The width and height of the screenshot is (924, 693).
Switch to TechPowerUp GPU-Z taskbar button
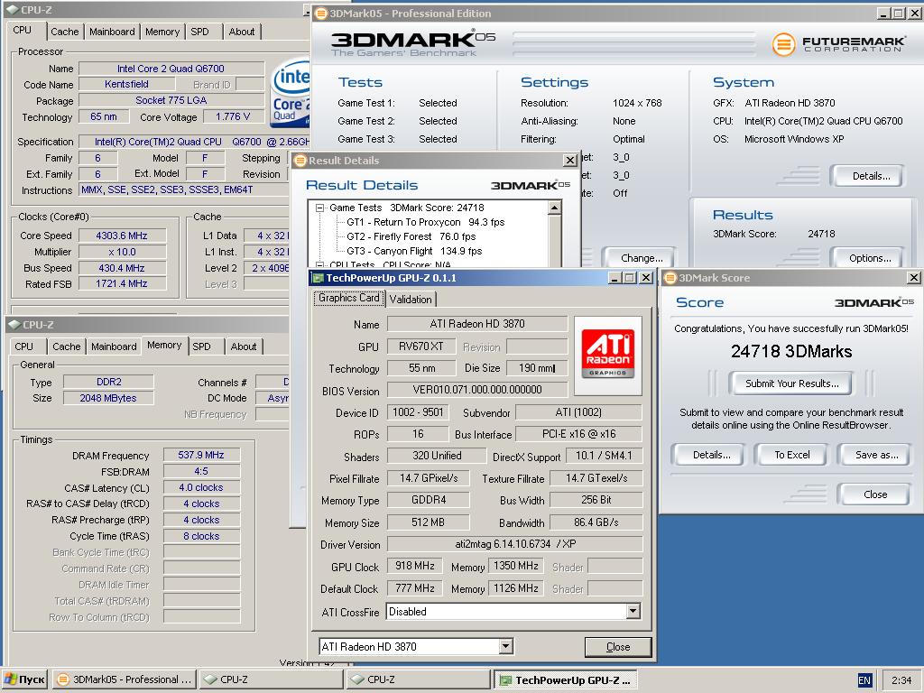pyautogui.click(x=565, y=679)
